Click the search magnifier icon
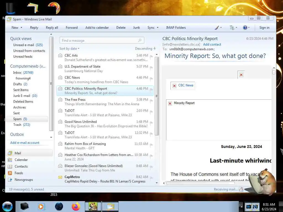 click(140, 40)
